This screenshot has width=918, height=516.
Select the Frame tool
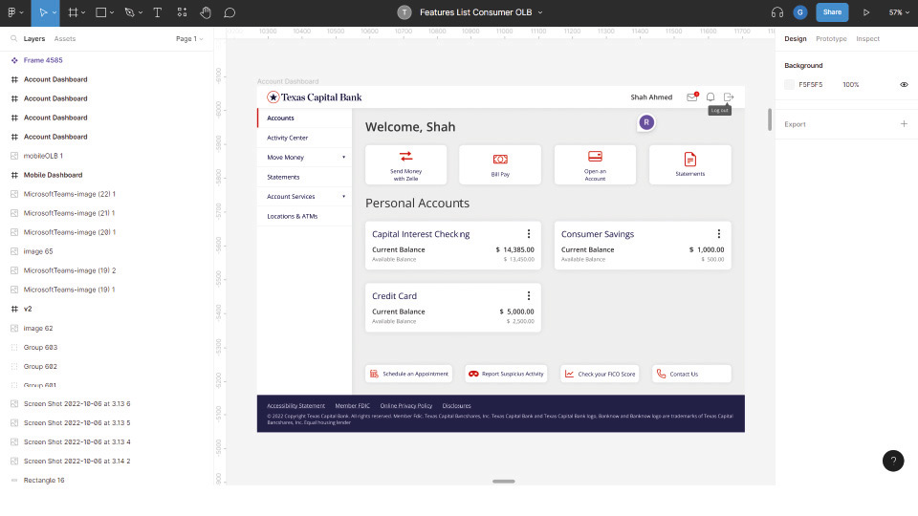pyautogui.click(x=73, y=12)
